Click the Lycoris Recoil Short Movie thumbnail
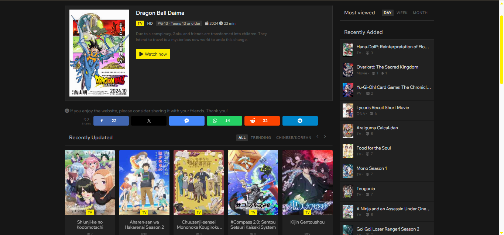 tap(348, 111)
